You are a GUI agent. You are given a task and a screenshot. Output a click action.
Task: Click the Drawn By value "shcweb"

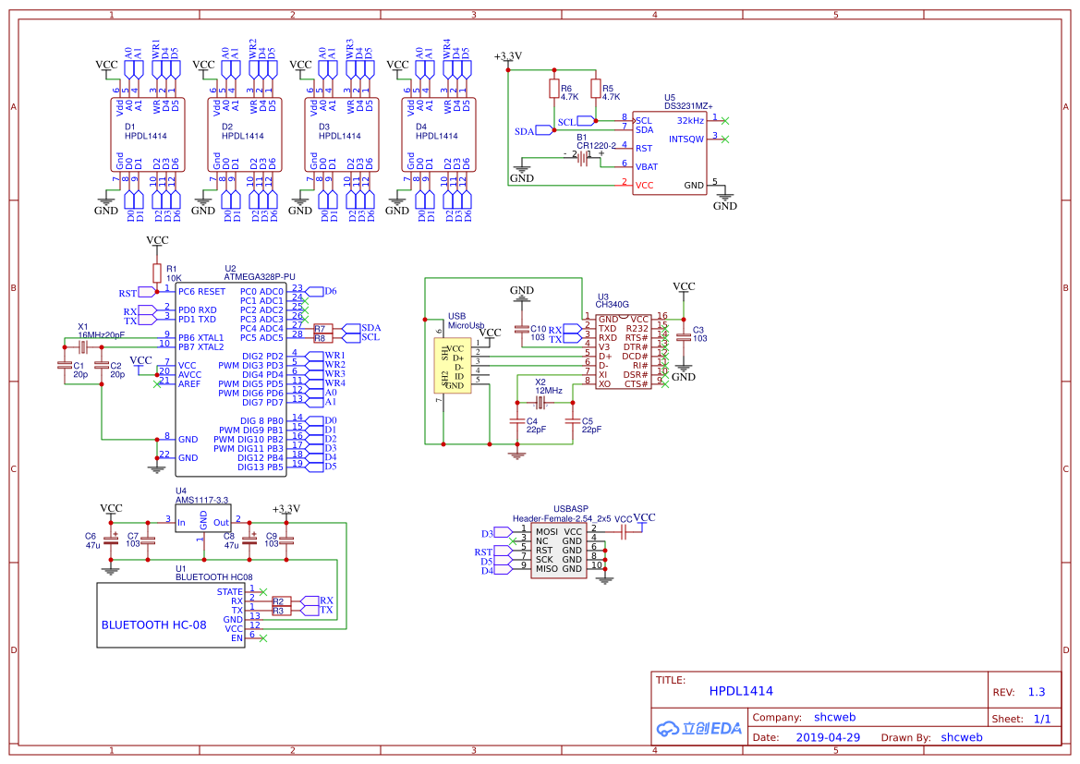click(x=962, y=737)
